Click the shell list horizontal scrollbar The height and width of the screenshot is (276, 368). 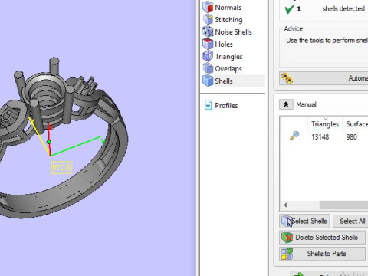pyautogui.click(x=343, y=205)
